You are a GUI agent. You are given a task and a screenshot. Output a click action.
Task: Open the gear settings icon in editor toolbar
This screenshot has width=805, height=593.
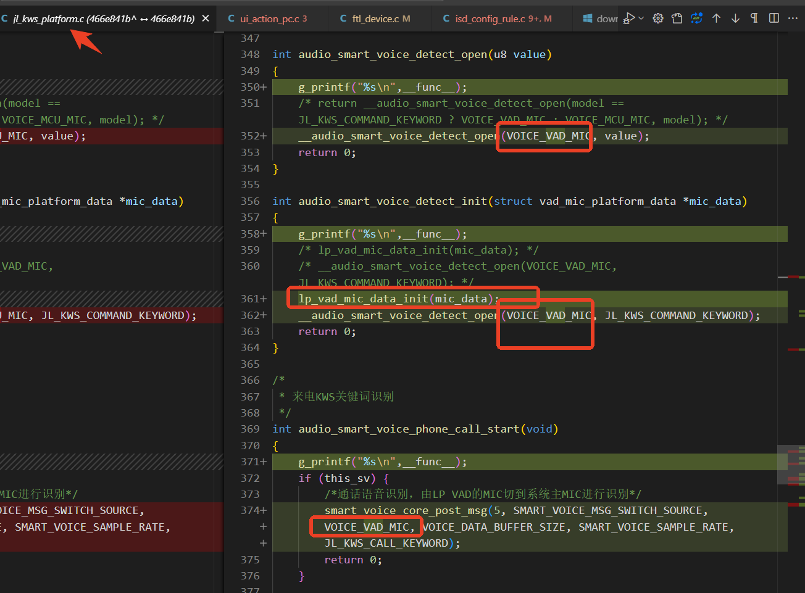click(x=658, y=19)
